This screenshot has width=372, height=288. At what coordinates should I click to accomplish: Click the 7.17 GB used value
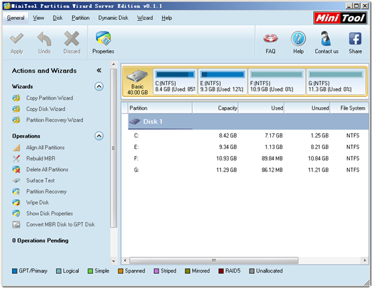pos(274,136)
